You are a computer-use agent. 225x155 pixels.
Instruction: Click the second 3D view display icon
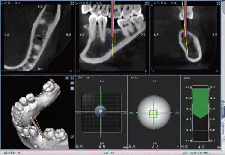pos(72,83)
